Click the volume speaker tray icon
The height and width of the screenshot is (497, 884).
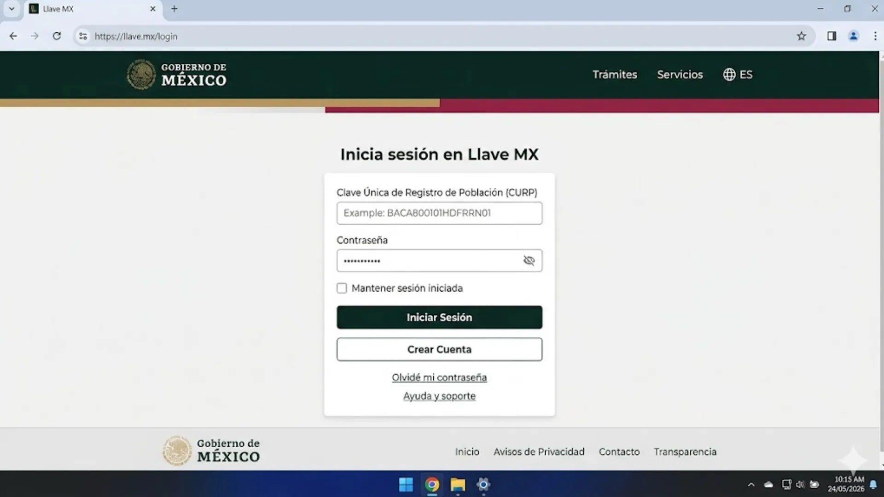[x=800, y=485]
